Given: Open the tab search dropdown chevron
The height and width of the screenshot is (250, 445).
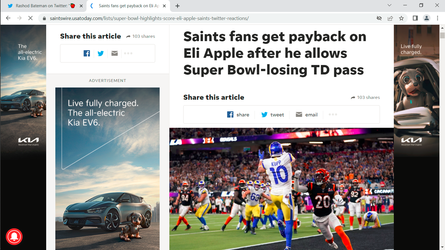Looking at the screenshot, I should [389, 5].
